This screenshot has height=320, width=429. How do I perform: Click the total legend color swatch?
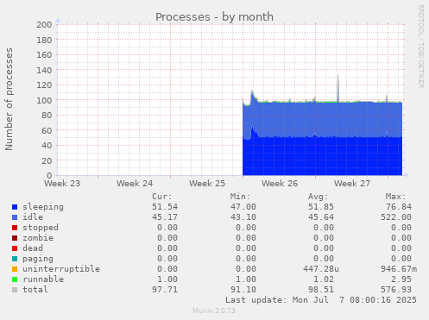[15, 290]
